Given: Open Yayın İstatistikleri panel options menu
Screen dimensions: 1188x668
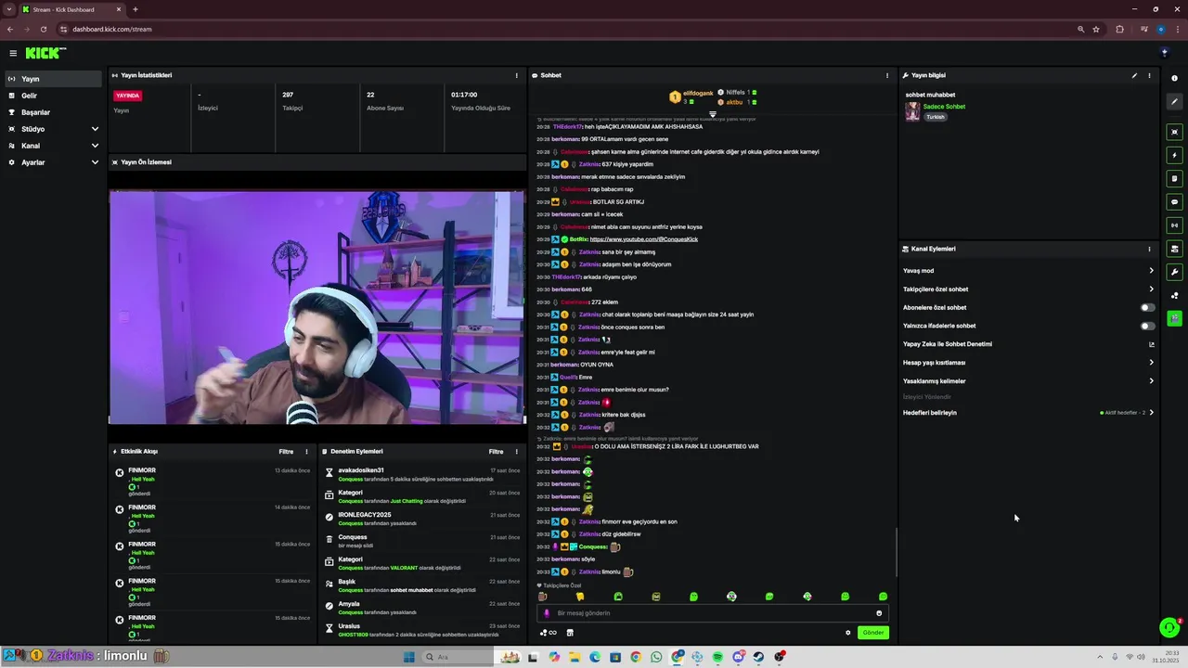Looking at the screenshot, I should [x=517, y=75].
